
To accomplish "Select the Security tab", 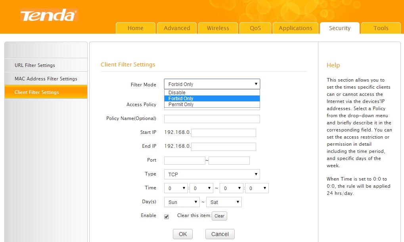I will click(x=340, y=28).
